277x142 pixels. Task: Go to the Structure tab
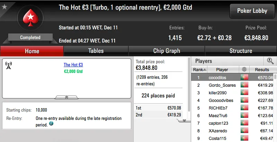[241, 51]
